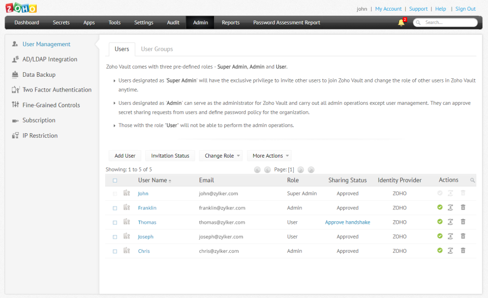Viewport: 488px width, 298px height.
Task: Tick the checkbox next to Joseph
Action: 115,236
